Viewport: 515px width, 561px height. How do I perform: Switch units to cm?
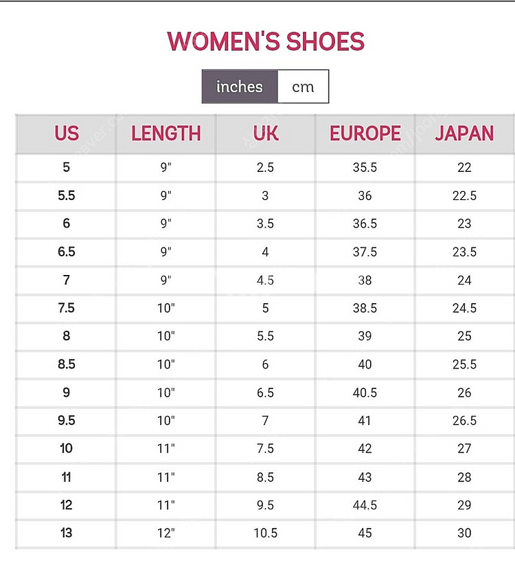(303, 87)
